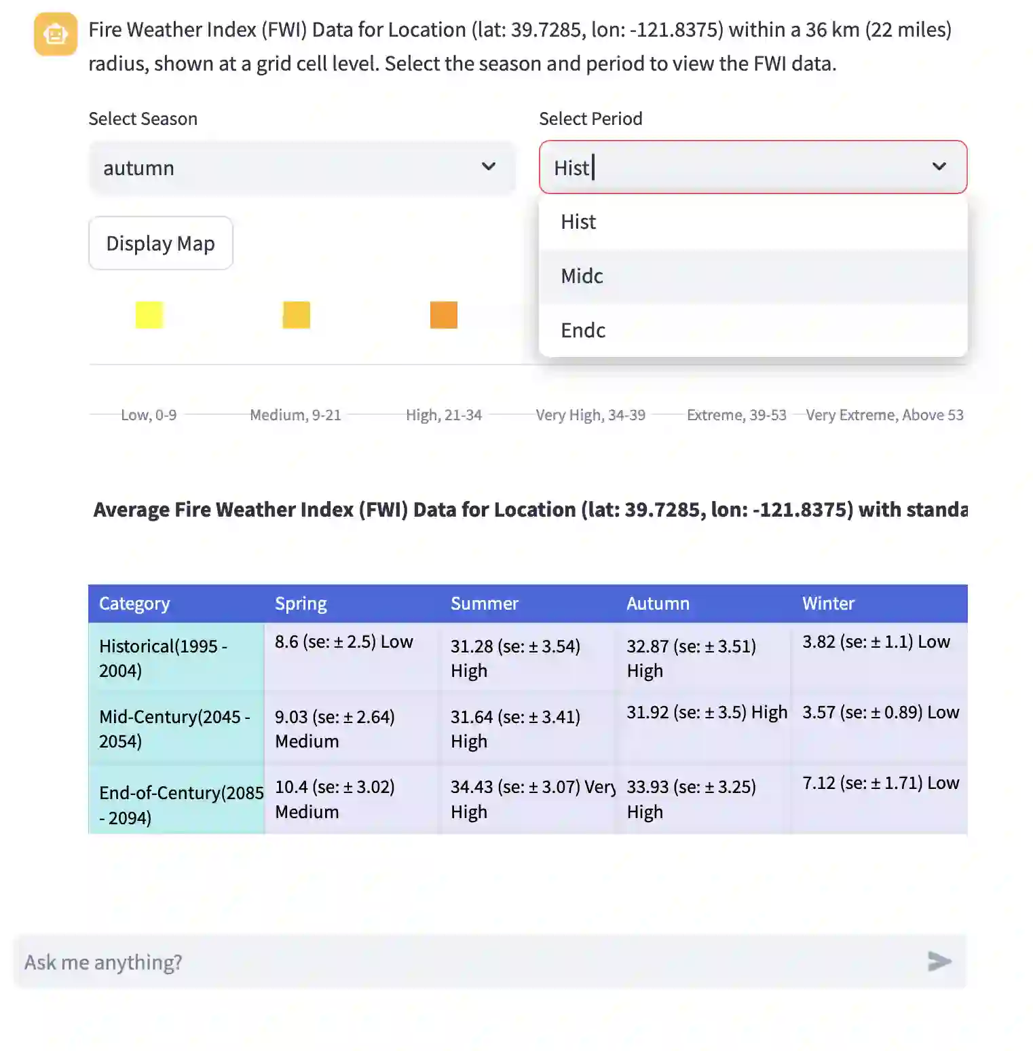The width and height of the screenshot is (1033, 1051).
Task: Select the Historical(1995 - 2004) row label
Action: click(176, 658)
